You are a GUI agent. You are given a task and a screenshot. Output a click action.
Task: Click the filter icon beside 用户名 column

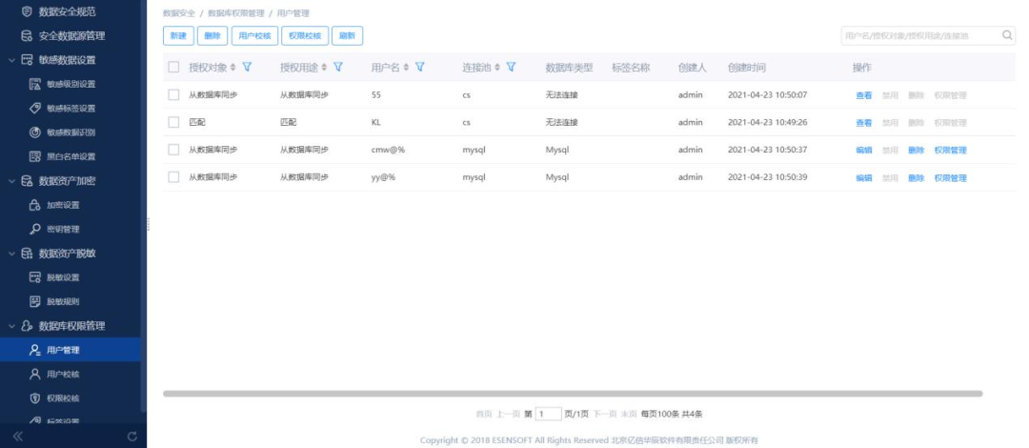[419, 68]
